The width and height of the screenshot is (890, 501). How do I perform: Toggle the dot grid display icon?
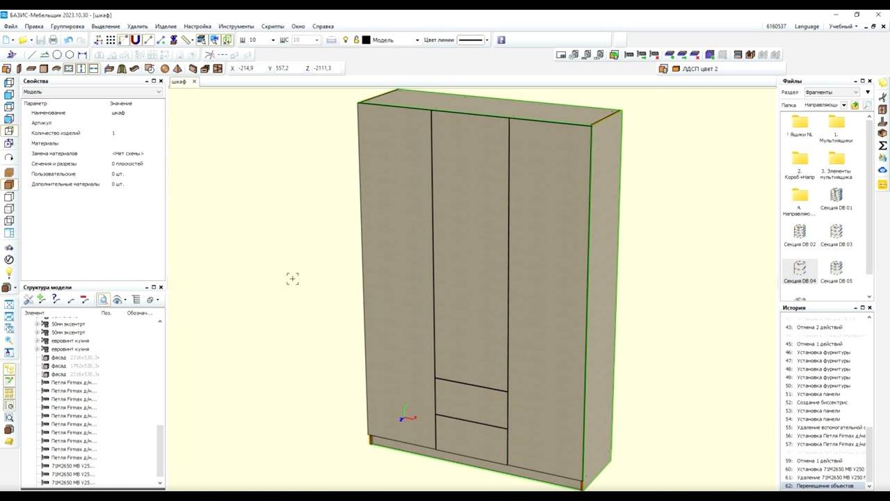point(111,40)
